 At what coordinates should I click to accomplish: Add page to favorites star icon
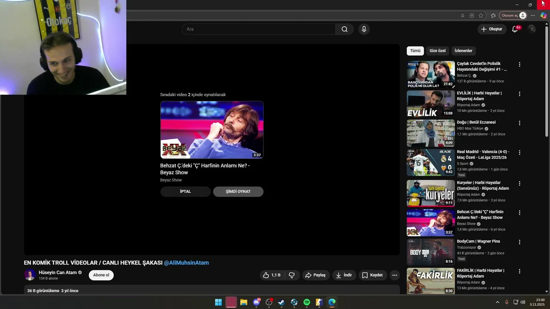click(x=481, y=15)
